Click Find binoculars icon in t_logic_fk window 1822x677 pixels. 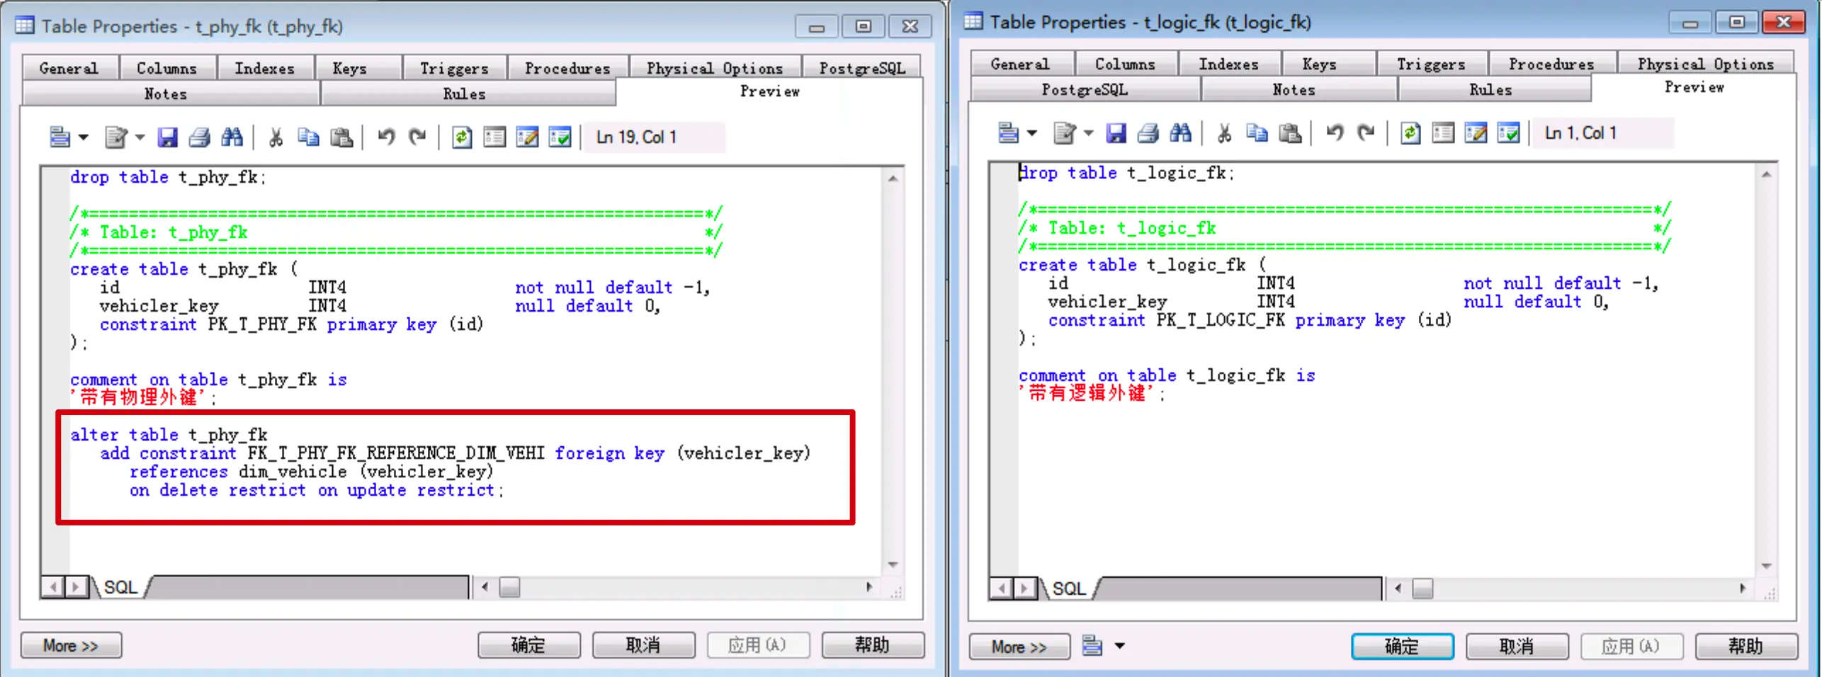(x=1181, y=132)
